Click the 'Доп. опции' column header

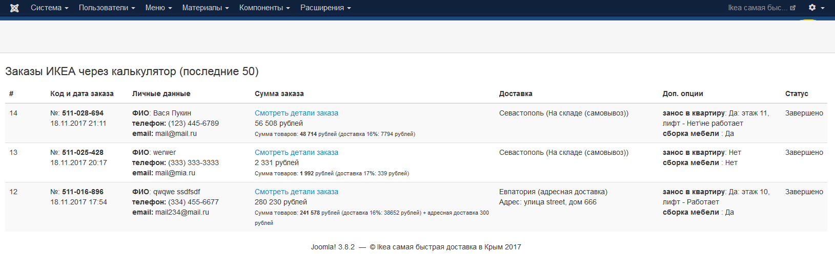click(683, 94)
